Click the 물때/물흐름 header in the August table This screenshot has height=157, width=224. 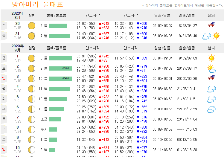[57, 16]
